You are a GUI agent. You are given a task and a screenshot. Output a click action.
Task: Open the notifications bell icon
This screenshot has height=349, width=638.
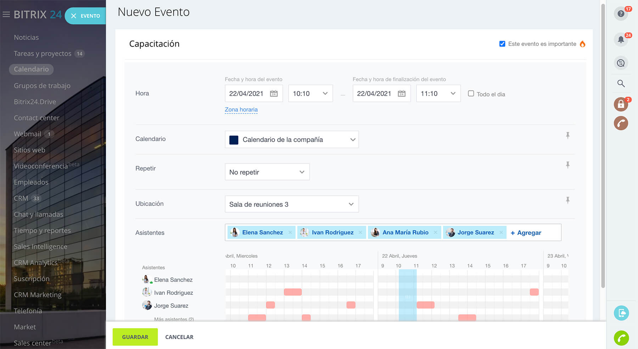[x=621, y=39]
